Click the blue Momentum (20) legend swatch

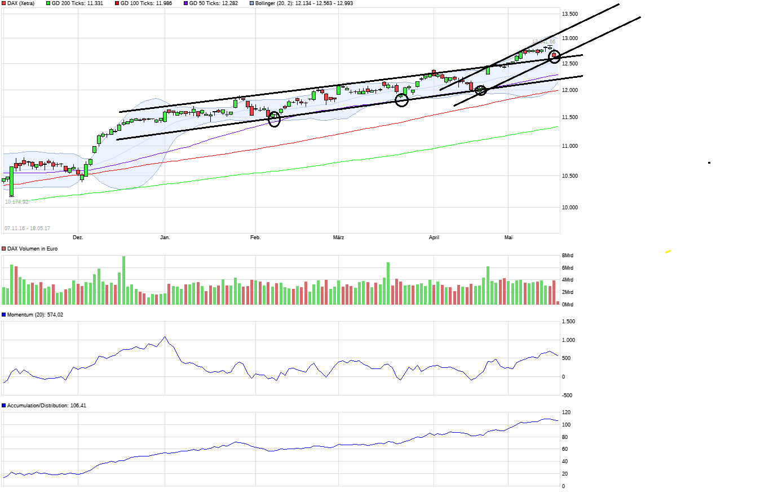pos(4,315)
